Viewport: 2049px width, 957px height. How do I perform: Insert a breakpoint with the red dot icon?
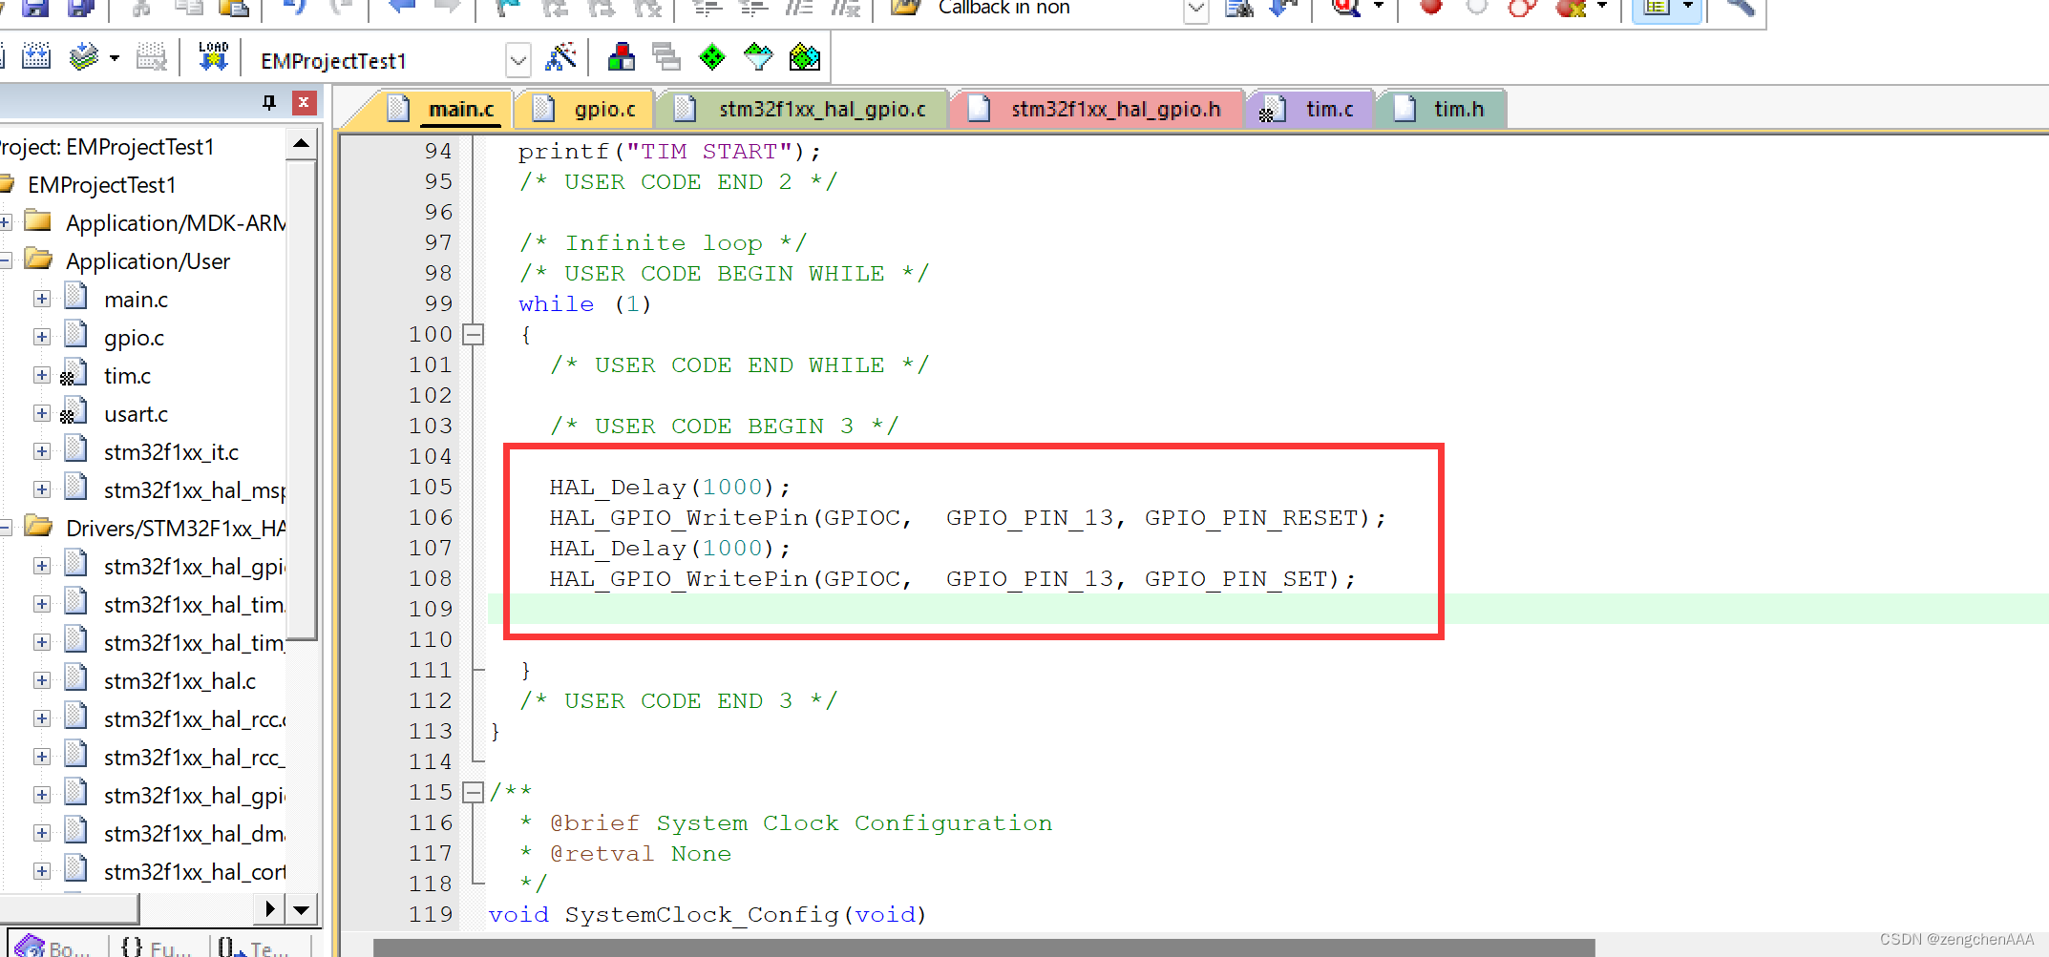1431,7
